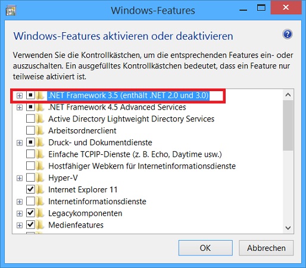Viewport: 306px width, 268px height.
Task: Select the .NET Framework 4.5 Advanced Services item
Action: pos(117,107)
